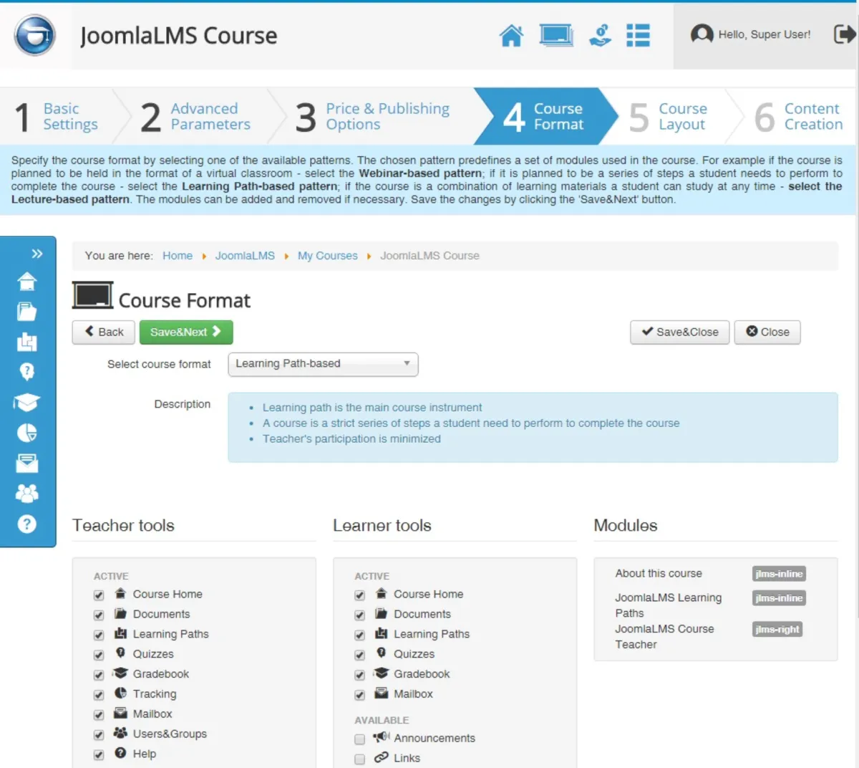Expand the sidebar with double chevron
859x768 pixels.
pos(37,254)
